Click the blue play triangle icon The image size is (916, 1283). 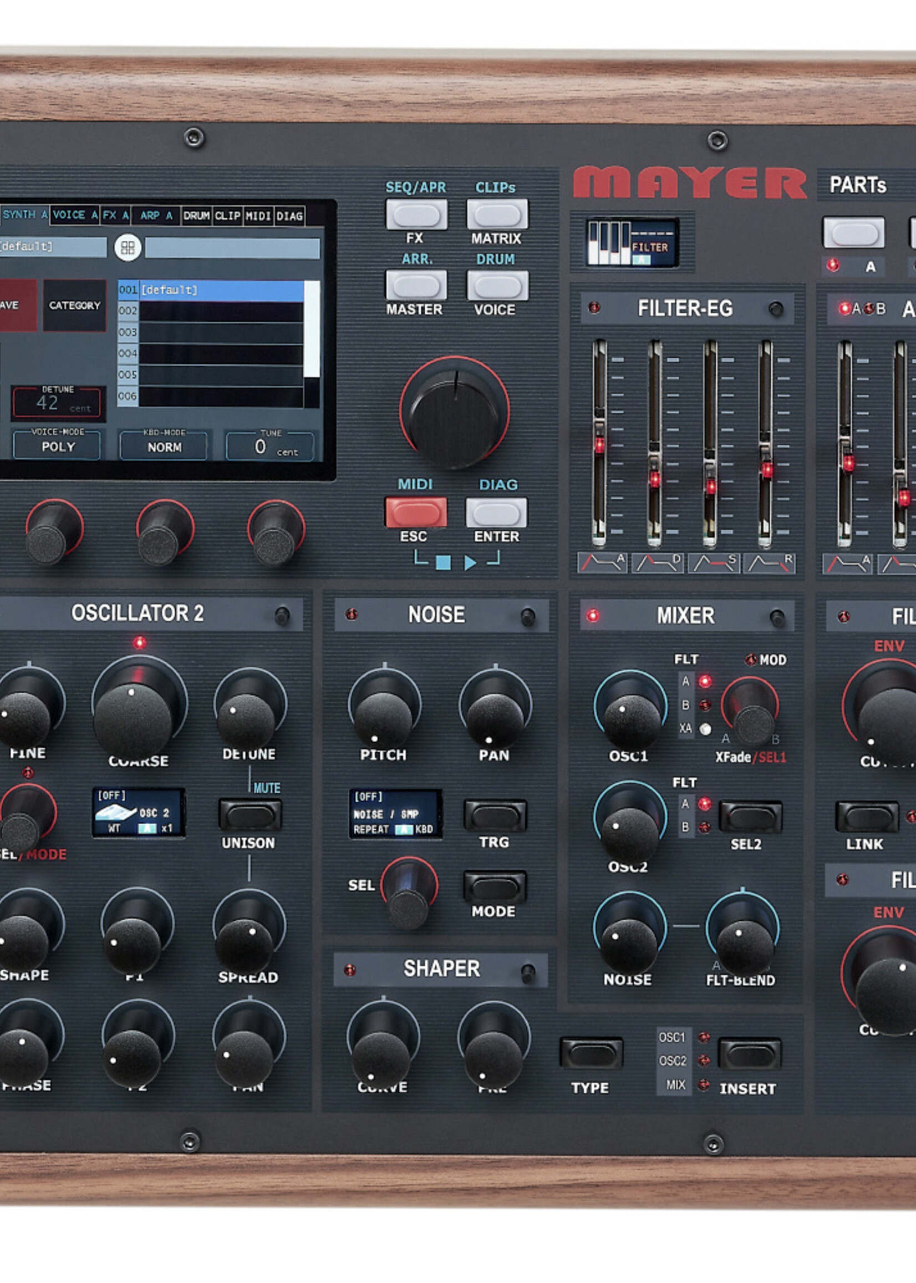(x=470, y=562)
